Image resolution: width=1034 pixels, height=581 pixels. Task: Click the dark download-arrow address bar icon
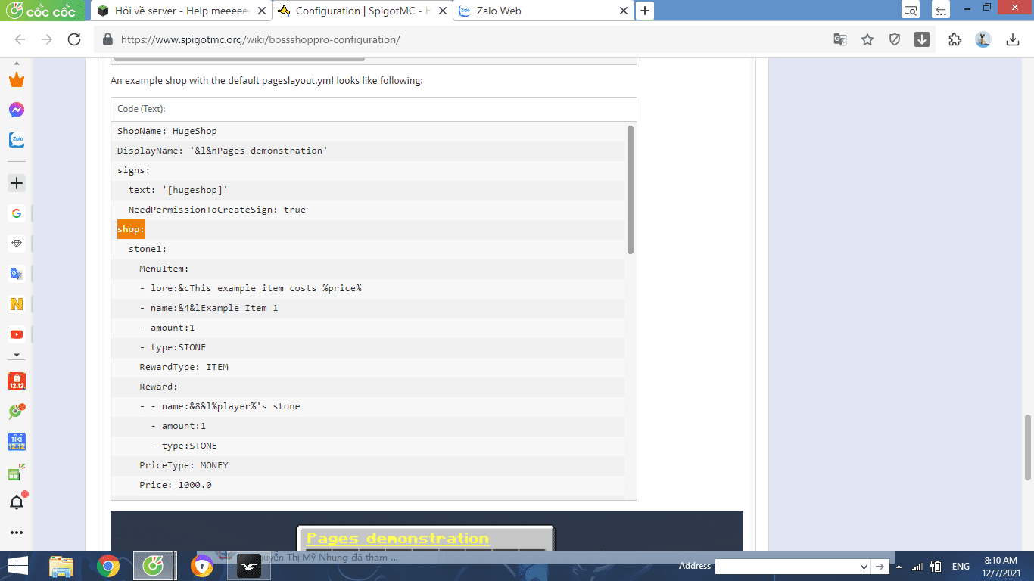(x=922, y=39)
